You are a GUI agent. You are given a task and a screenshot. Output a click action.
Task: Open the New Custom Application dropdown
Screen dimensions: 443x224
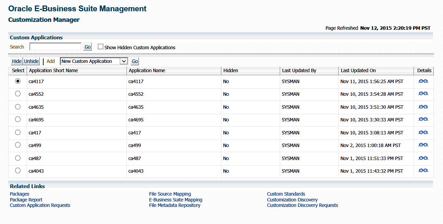[94, 61]
